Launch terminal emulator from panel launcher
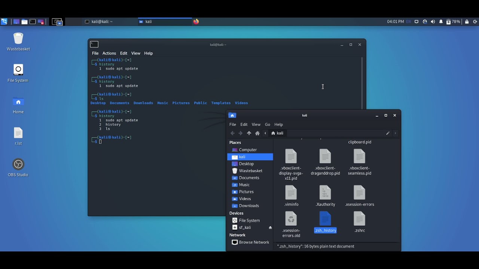This screenshot has height=269, width=479. click(x=33, y=22)
